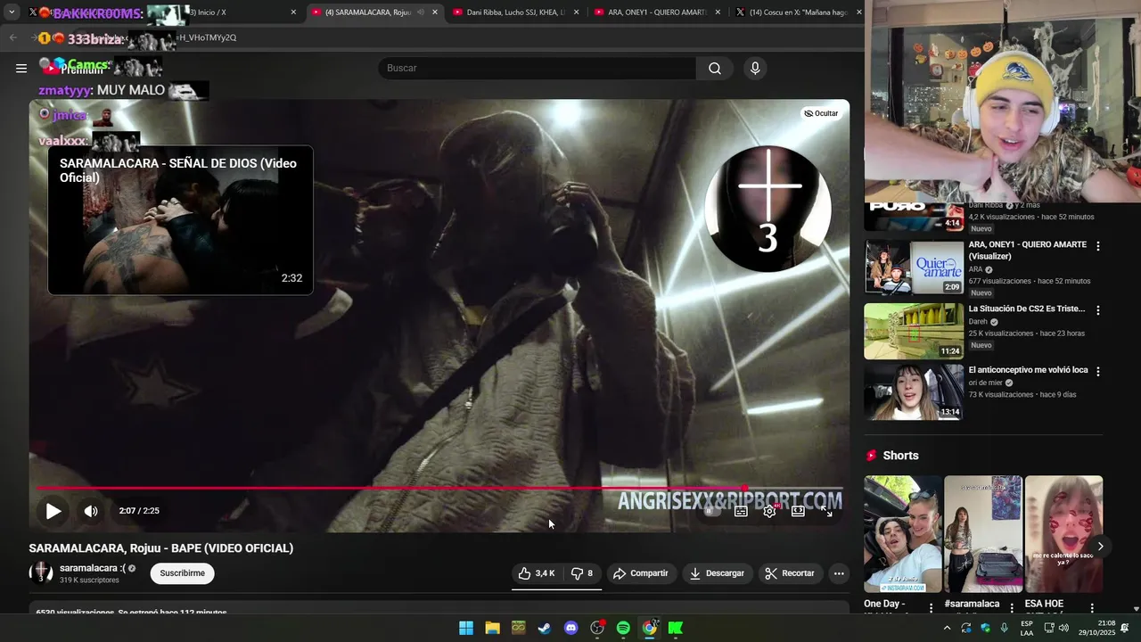The width and height of the screenshot is (1141, 642).
Task: Enter full screen mode
Action: [x=826, y=511]
